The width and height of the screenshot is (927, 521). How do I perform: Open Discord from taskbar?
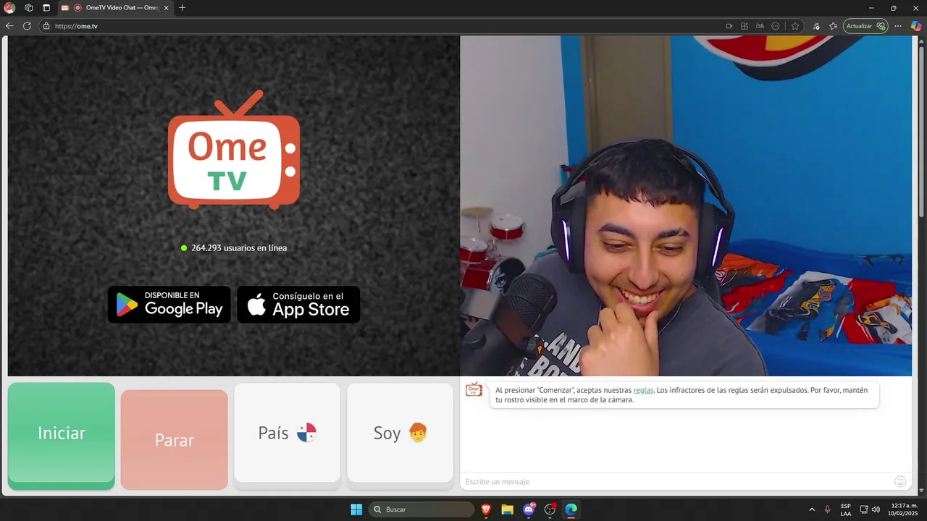pos(529,509)
